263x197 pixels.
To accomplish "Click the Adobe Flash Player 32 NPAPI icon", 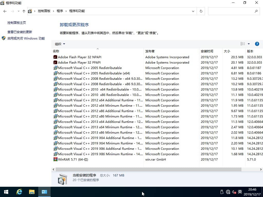I will (55, 57).
